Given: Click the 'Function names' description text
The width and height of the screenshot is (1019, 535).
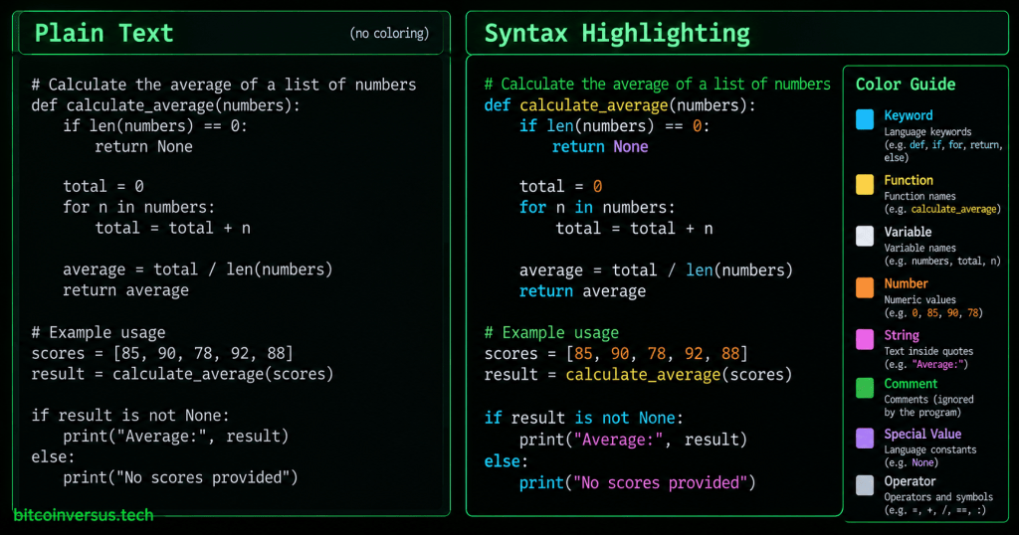Looking at the screenshot, I should pos(919,196).
